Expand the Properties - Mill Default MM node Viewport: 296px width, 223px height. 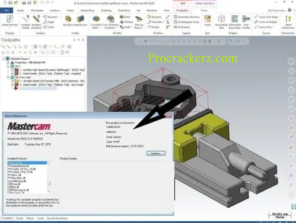pyautogui.click(x=8, y=63)
